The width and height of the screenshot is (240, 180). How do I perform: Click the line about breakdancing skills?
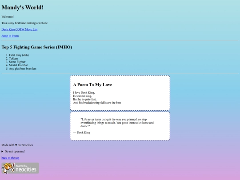tap(97, 103)
